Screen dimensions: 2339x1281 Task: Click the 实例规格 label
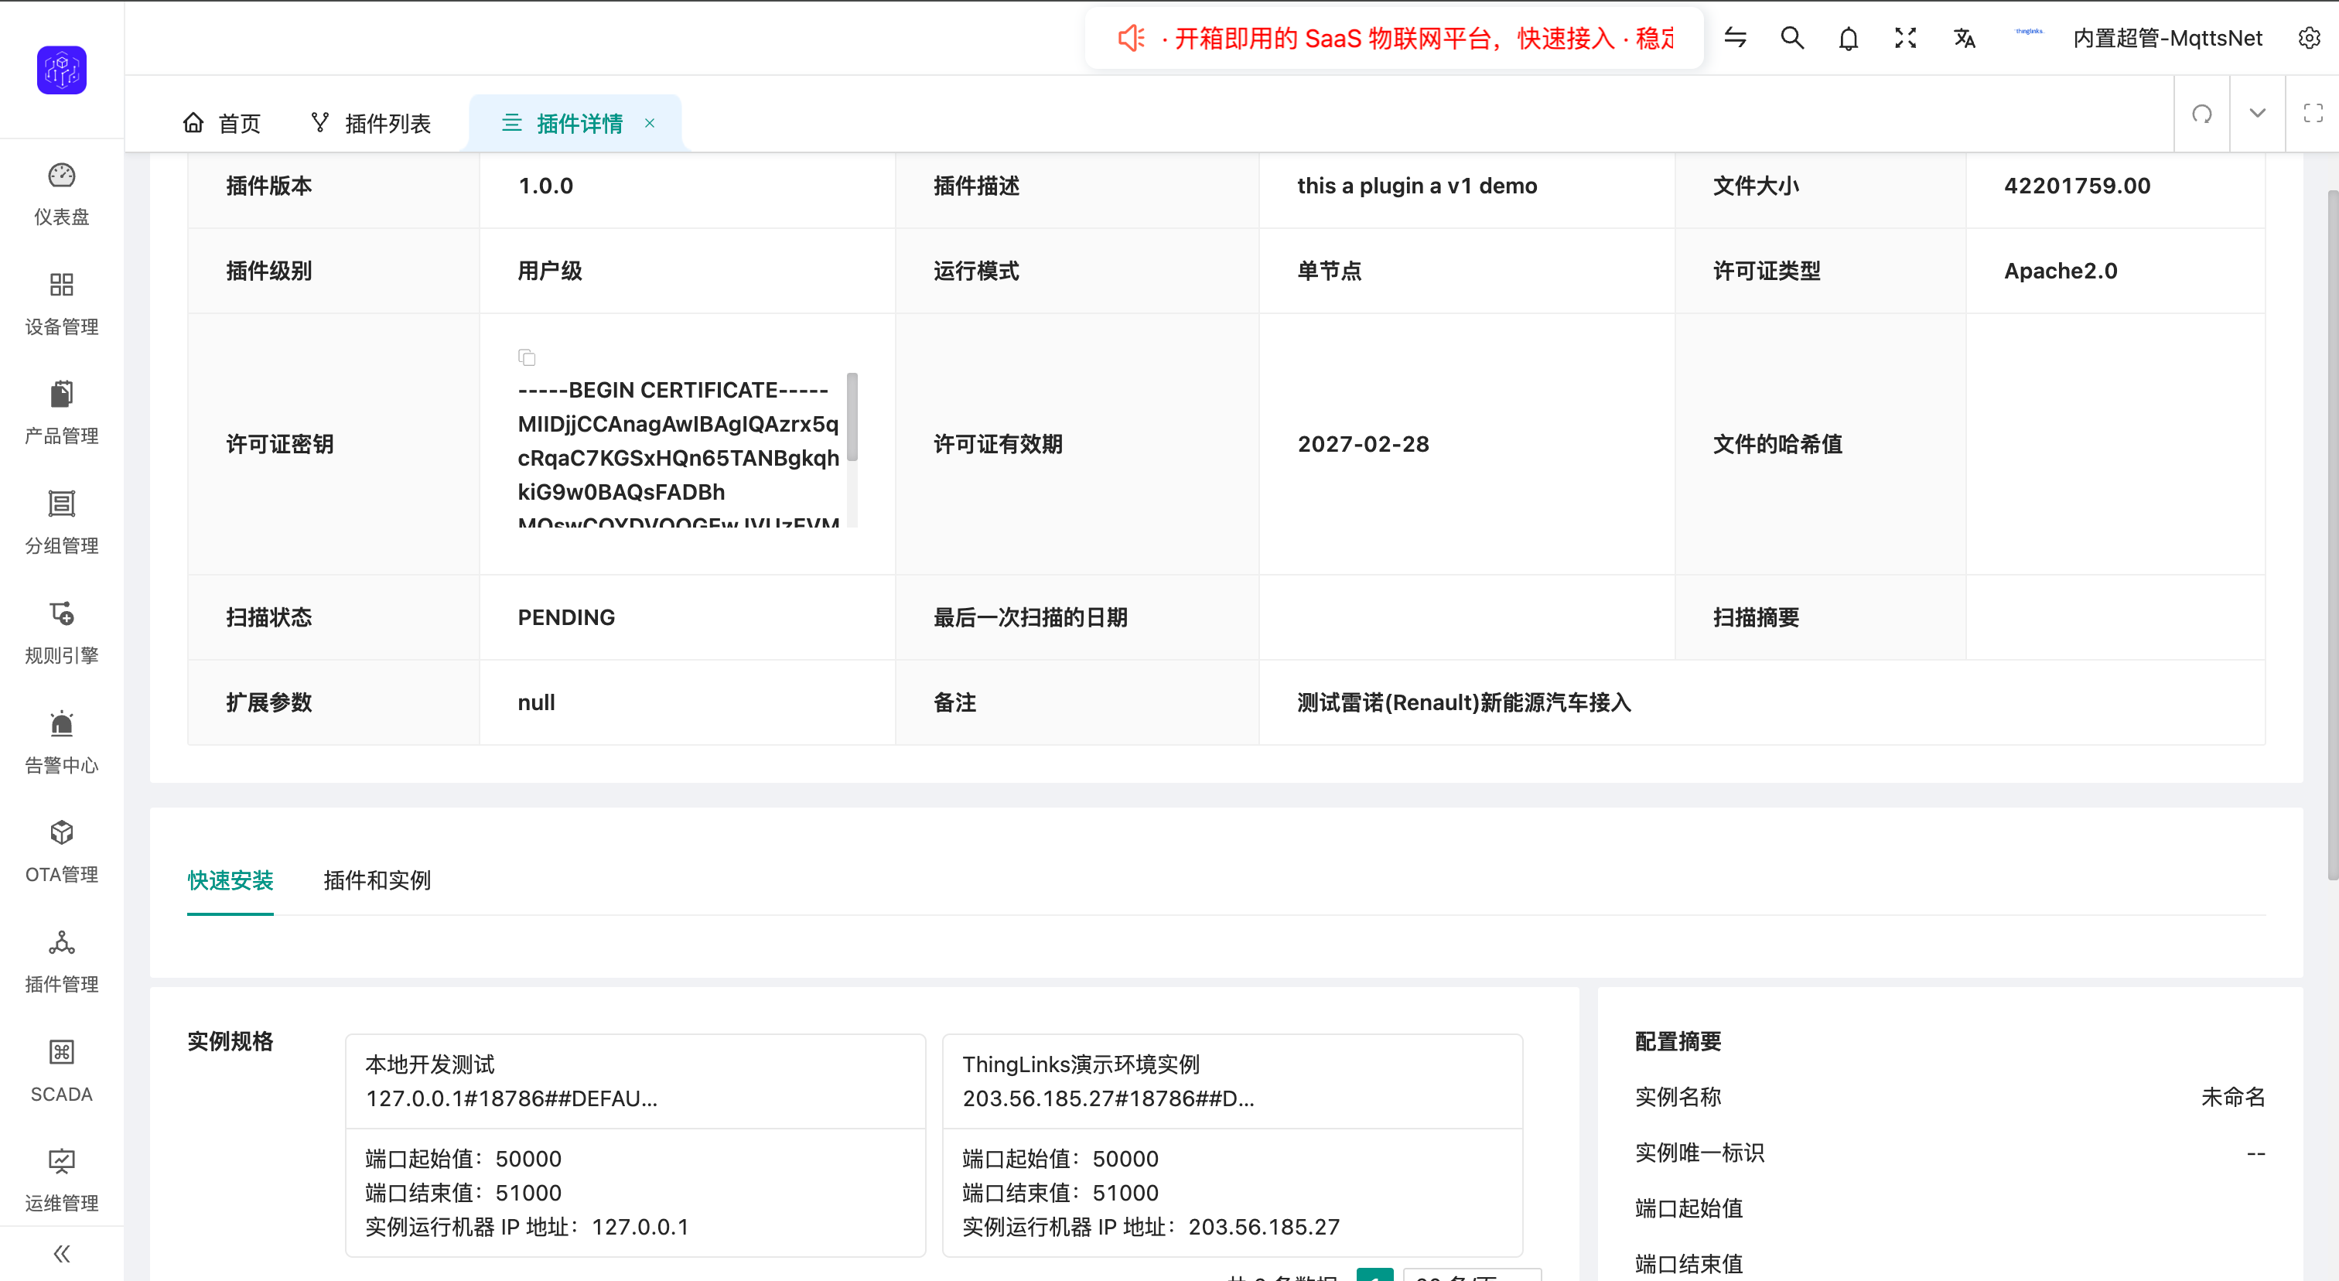click(230, 1041)
